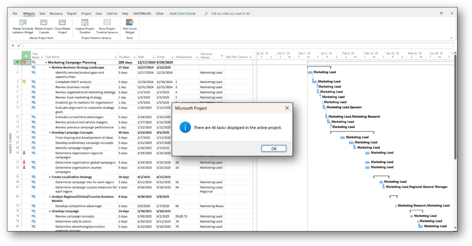Click overallocation icon on Determine organization regional campaigns row
The width and height of the screenshot is (472, 246).
24,153
